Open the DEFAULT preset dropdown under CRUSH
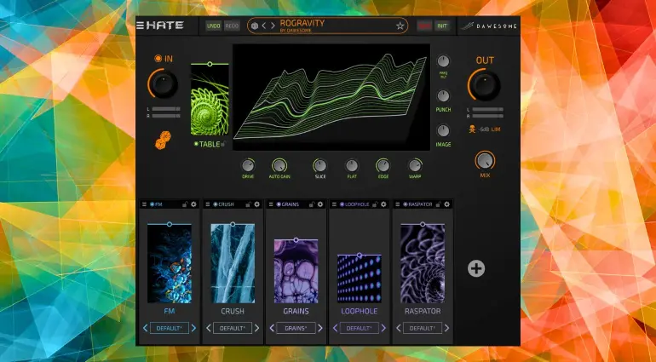Viewport: 656px width, 362px height. (232, 328)
